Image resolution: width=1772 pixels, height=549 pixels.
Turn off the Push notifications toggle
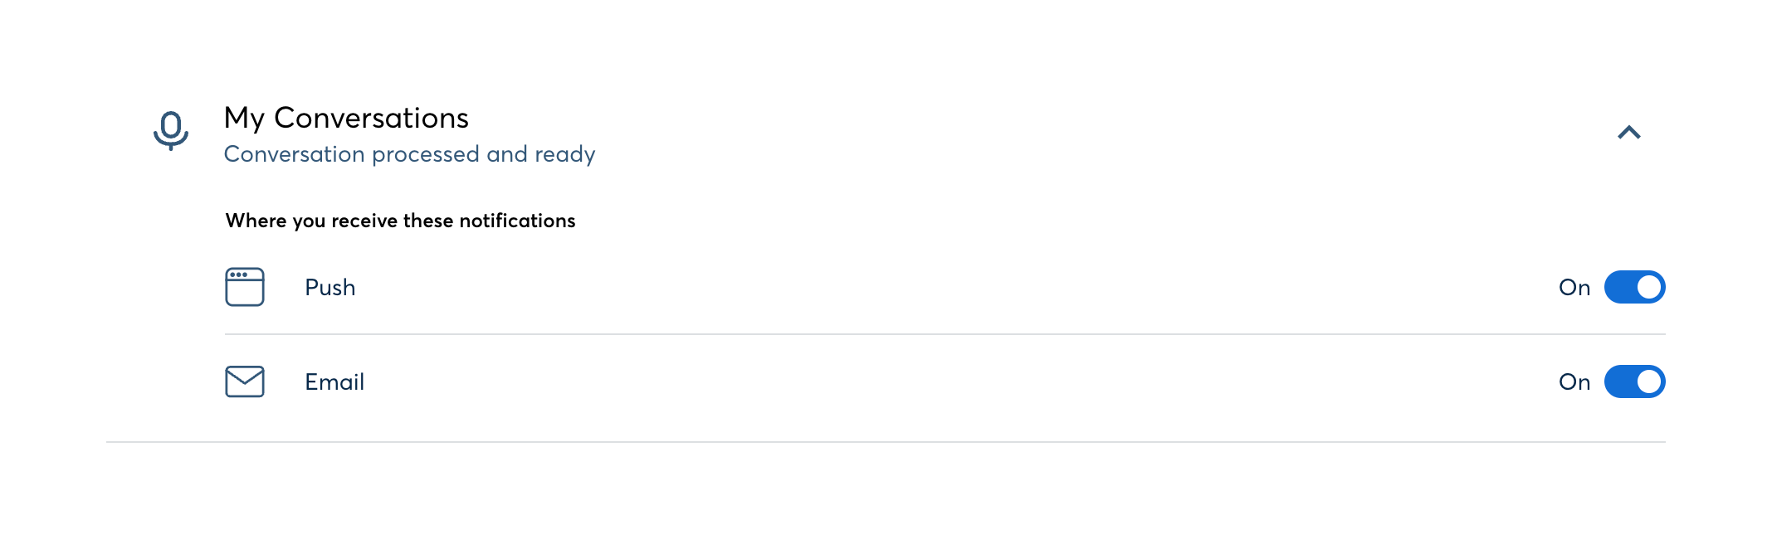[x=1634, y=287]
